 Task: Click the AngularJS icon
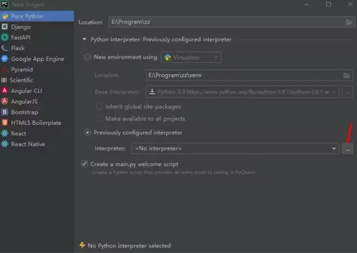coord(4,101)
